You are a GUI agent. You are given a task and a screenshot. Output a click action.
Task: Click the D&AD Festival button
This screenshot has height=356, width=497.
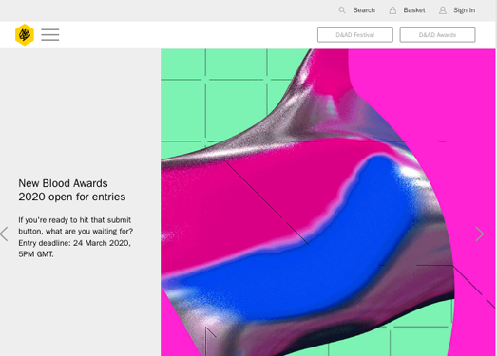[355, 34]
